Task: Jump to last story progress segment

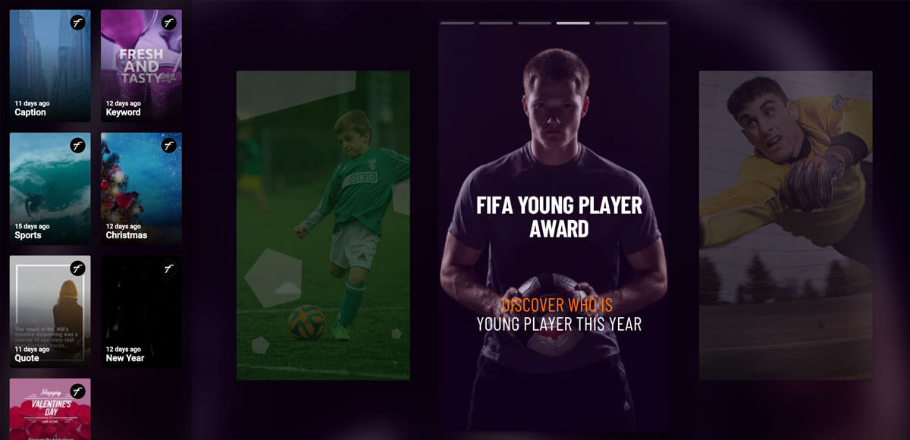Action: click(650, 23)
